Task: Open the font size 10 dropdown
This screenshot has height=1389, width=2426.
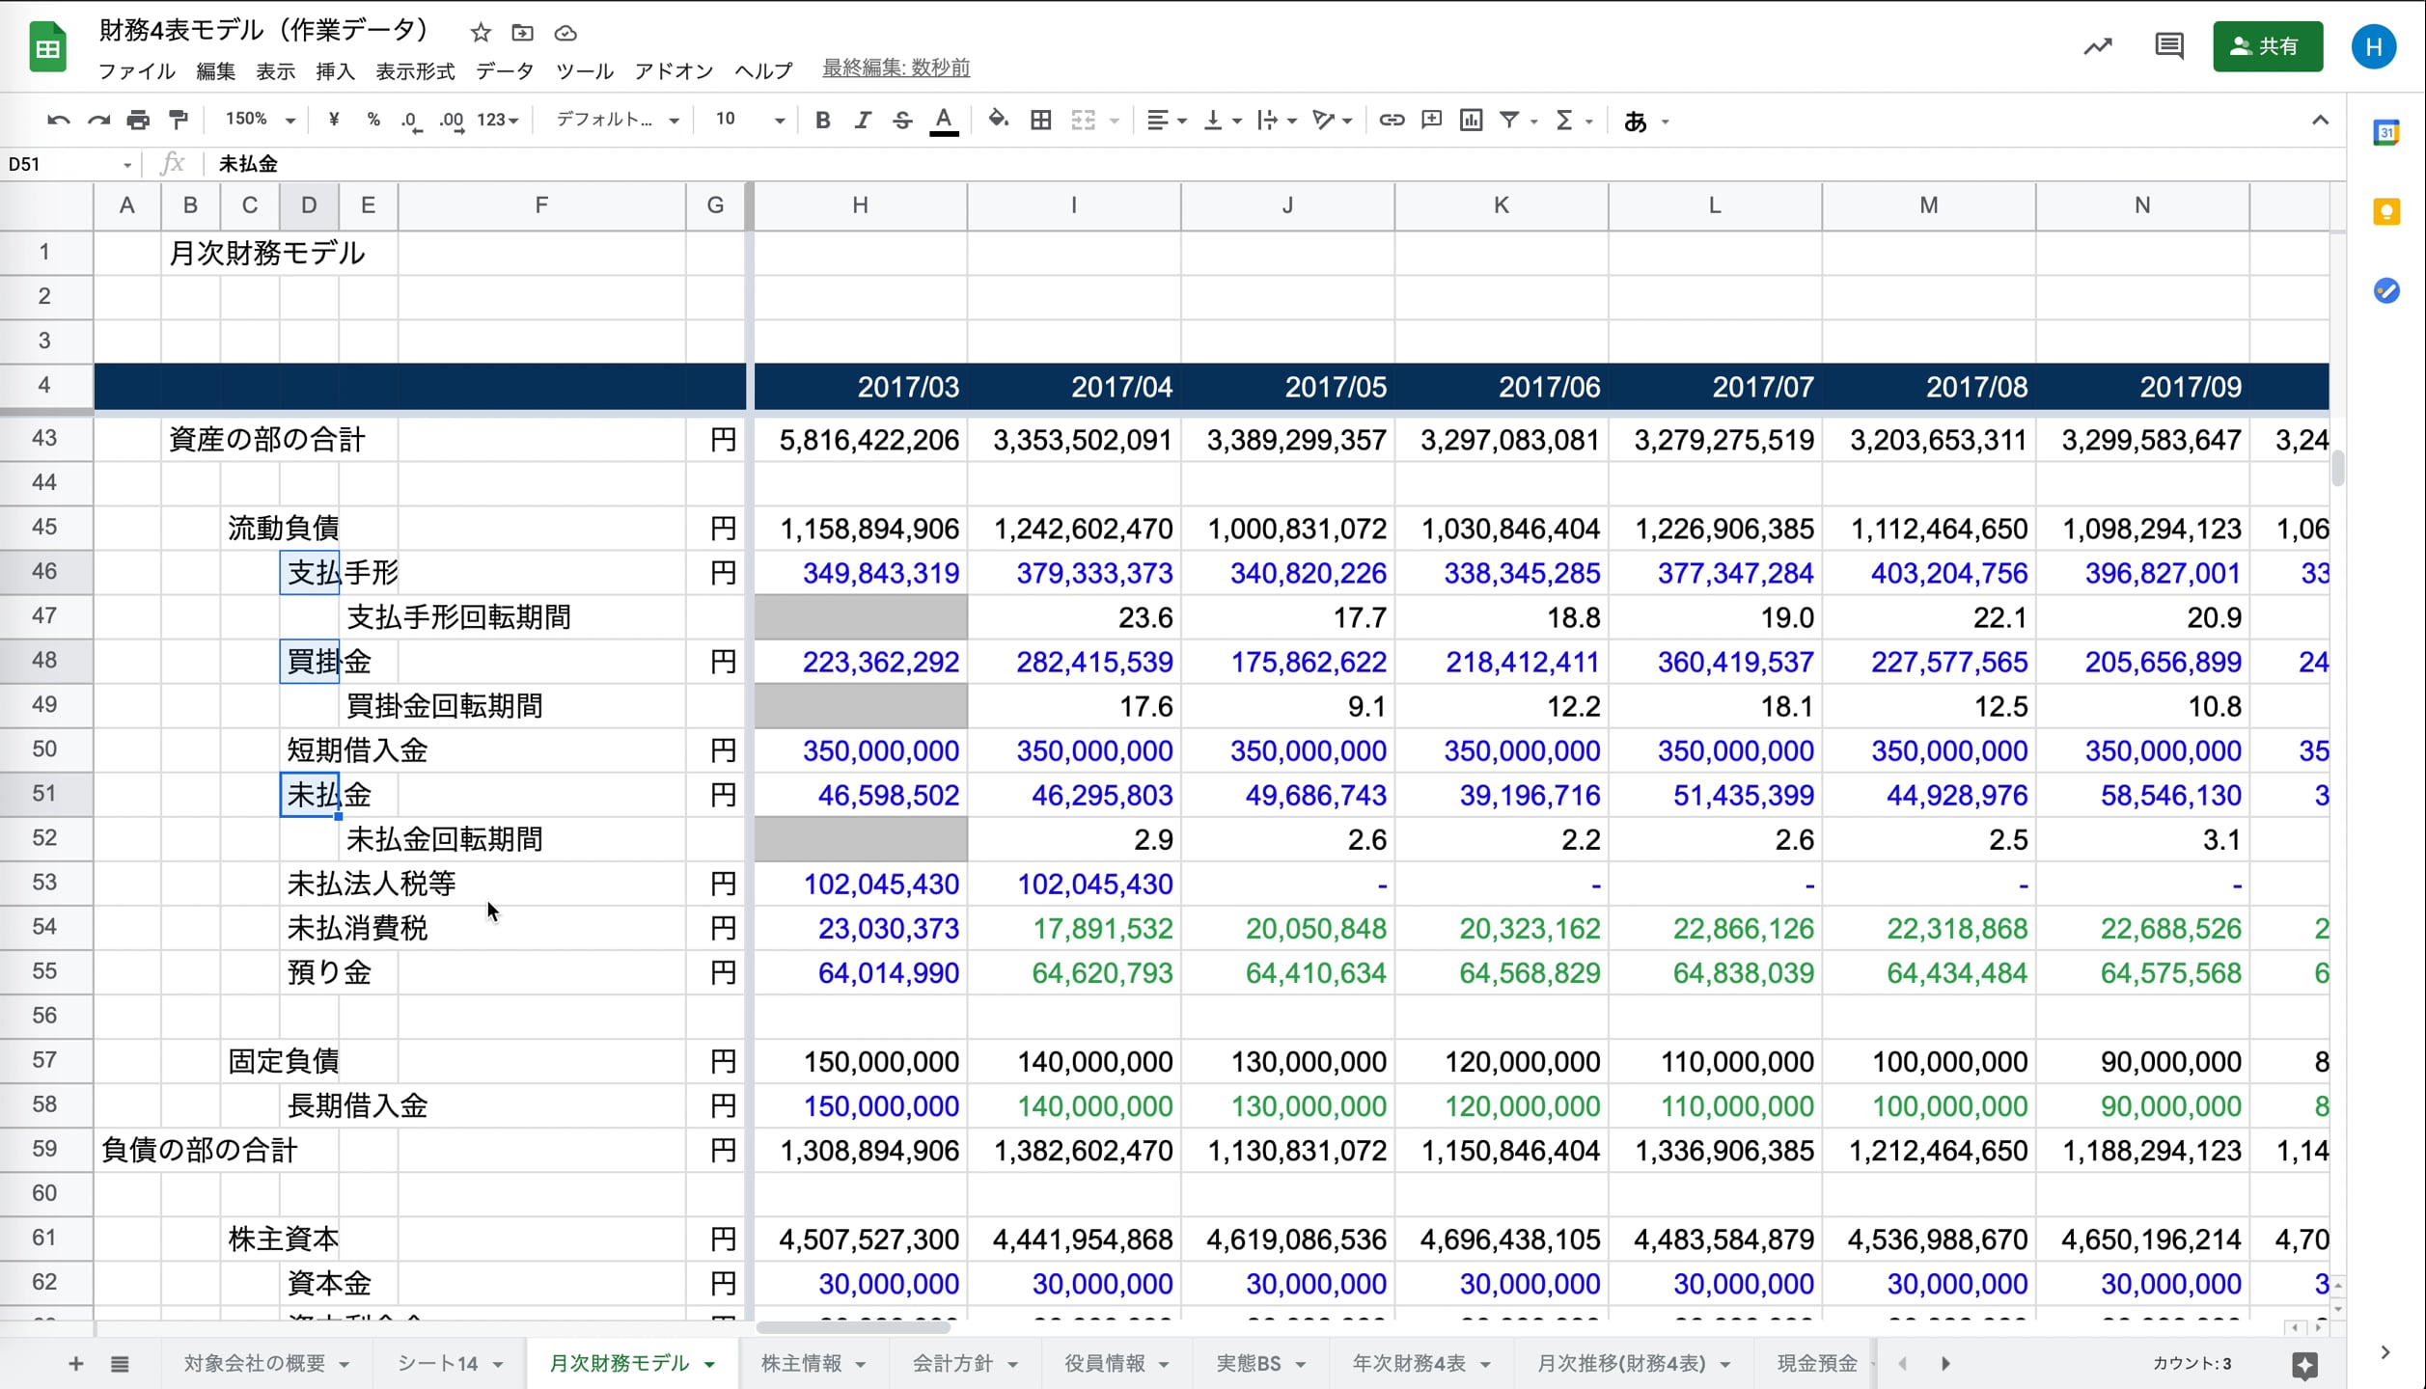Action: (749, 120)
